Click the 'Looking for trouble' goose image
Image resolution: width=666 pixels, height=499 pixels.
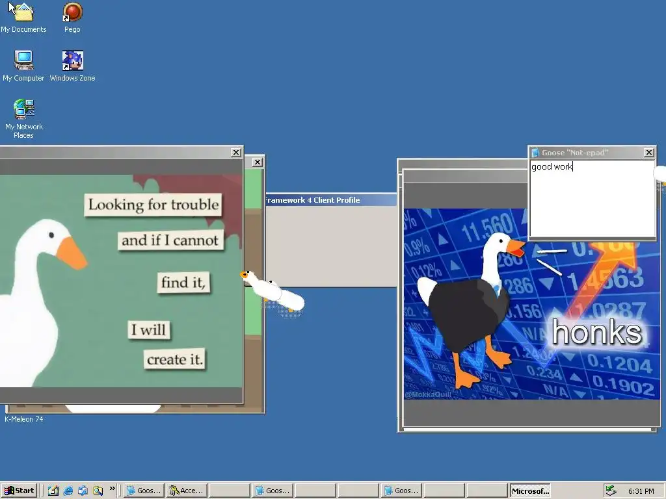[x=121, y=281]
